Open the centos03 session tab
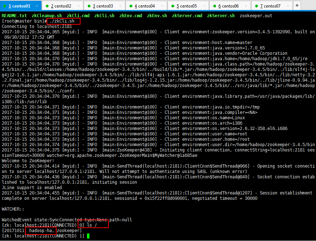 pos(103,6)
